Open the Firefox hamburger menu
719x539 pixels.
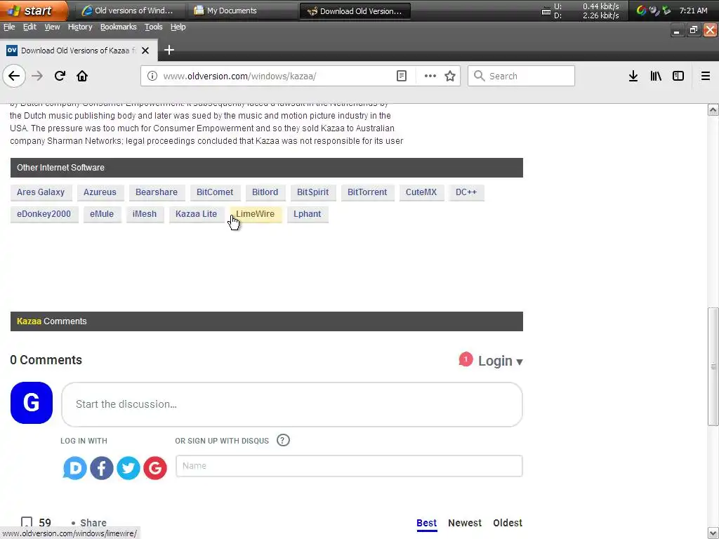[x=706, y=76]
